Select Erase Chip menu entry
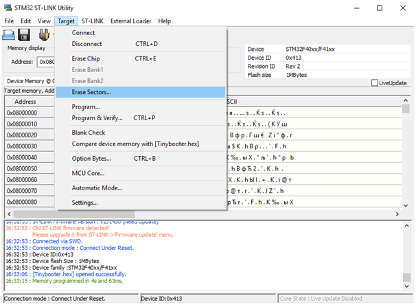The image size is (416, 305). pyautogui.click(x=140, y=58)
